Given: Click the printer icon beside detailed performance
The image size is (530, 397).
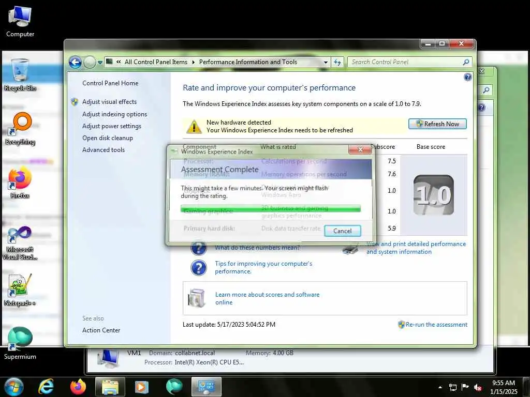Looking at the screenshot, I should [x=351, y=249].
